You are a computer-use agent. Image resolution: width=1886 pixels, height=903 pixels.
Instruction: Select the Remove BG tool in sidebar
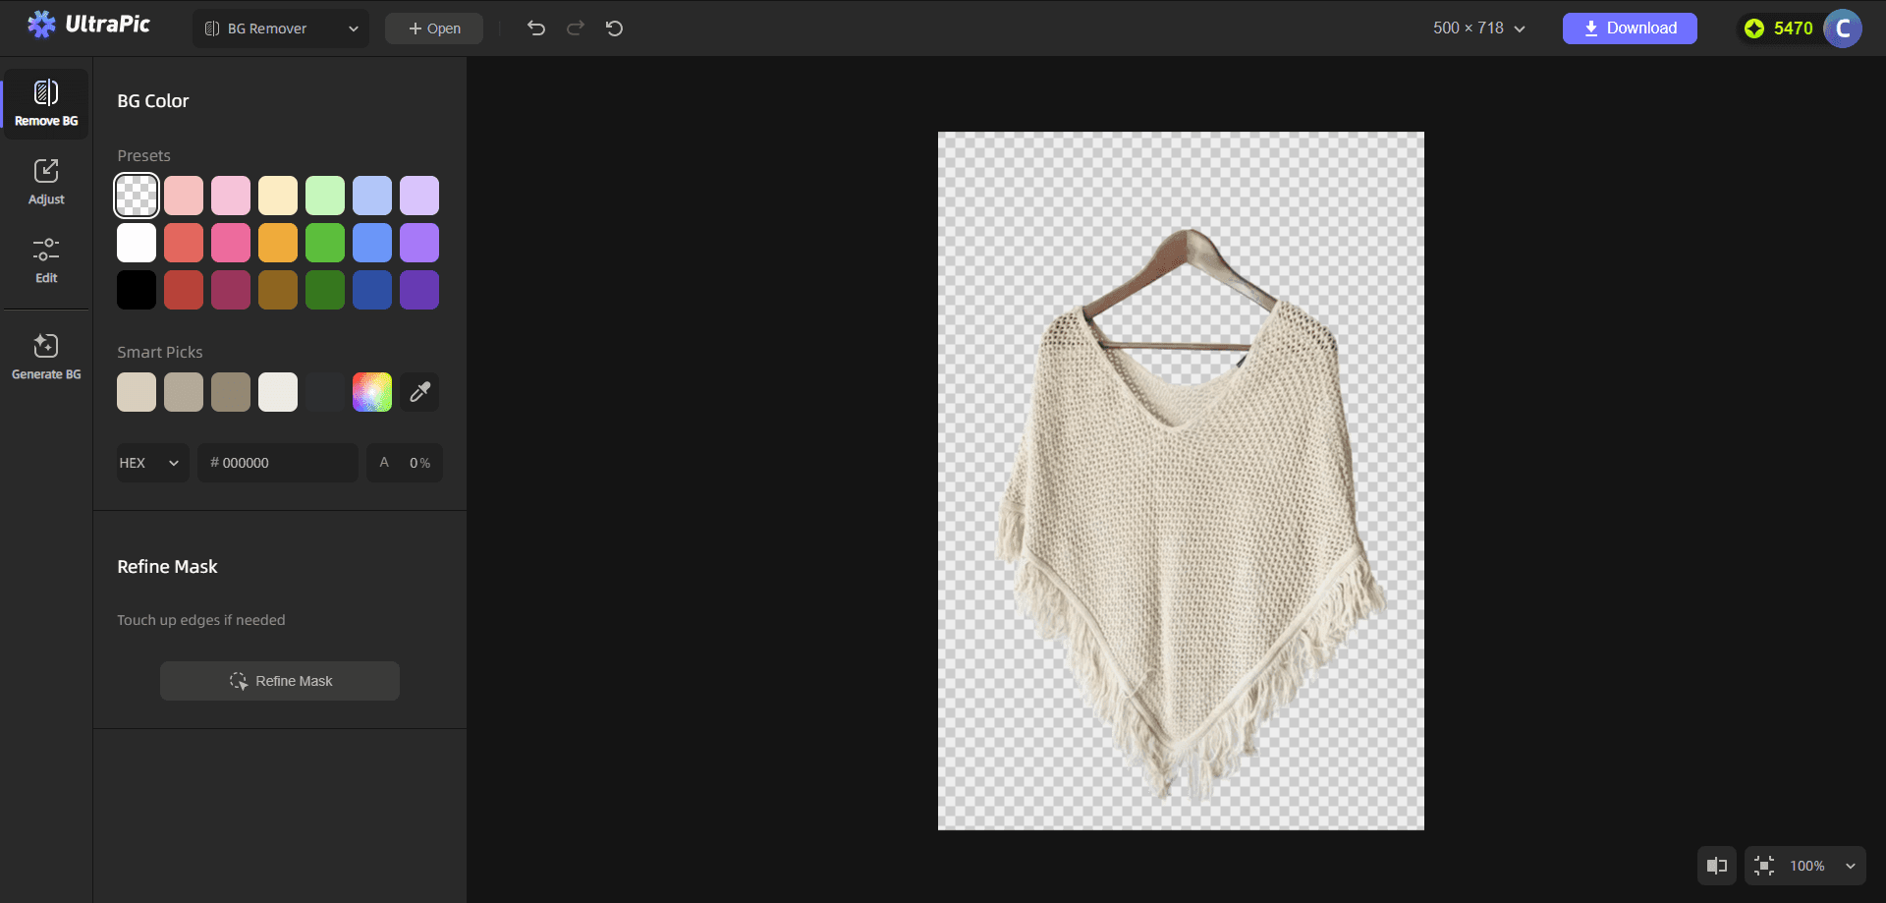pyautogui.click(x=46, y=102)
